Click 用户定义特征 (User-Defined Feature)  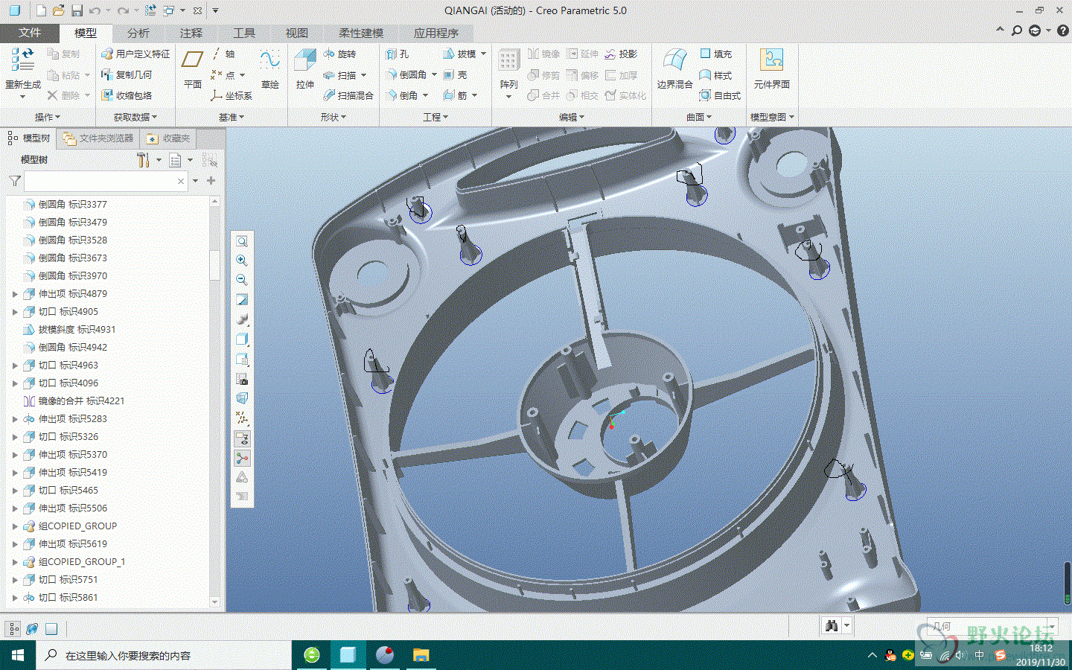coord(135,54)
